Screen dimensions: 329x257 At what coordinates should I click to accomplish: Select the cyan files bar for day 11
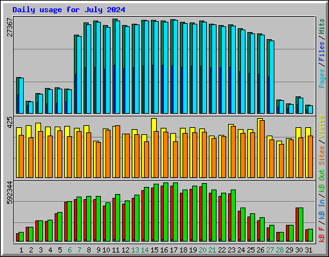click(118, 67)
